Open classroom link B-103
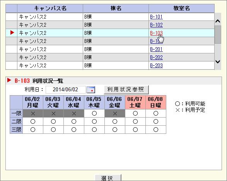 [x=156, y=33]
